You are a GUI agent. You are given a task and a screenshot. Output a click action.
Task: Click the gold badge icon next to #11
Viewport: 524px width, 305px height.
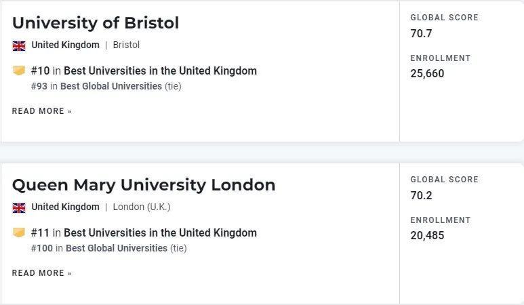pyautogui.click(x=19, y=232)
